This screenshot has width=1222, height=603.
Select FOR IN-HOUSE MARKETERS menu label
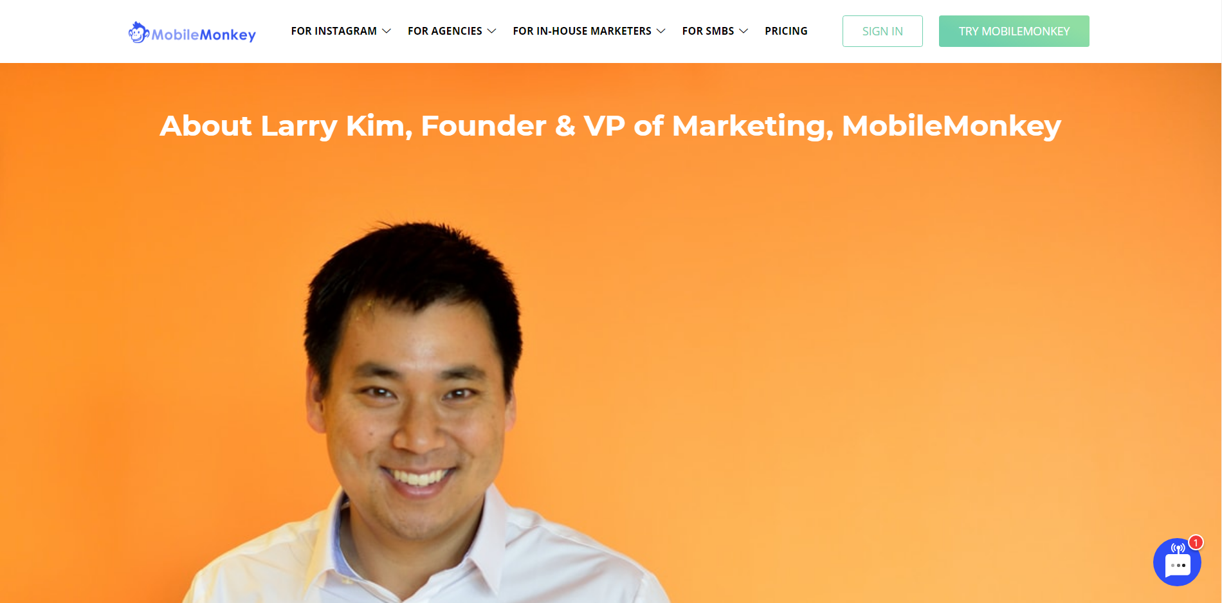coord(582,31)
